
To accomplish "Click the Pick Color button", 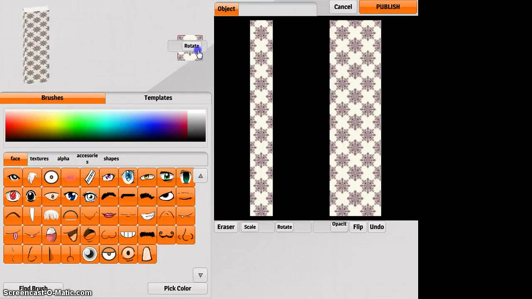I will tap(177, 288).
